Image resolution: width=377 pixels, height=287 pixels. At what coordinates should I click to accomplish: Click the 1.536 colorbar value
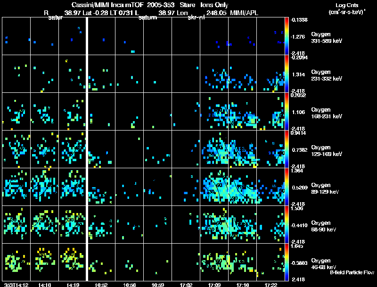click(x=297, y=209)
